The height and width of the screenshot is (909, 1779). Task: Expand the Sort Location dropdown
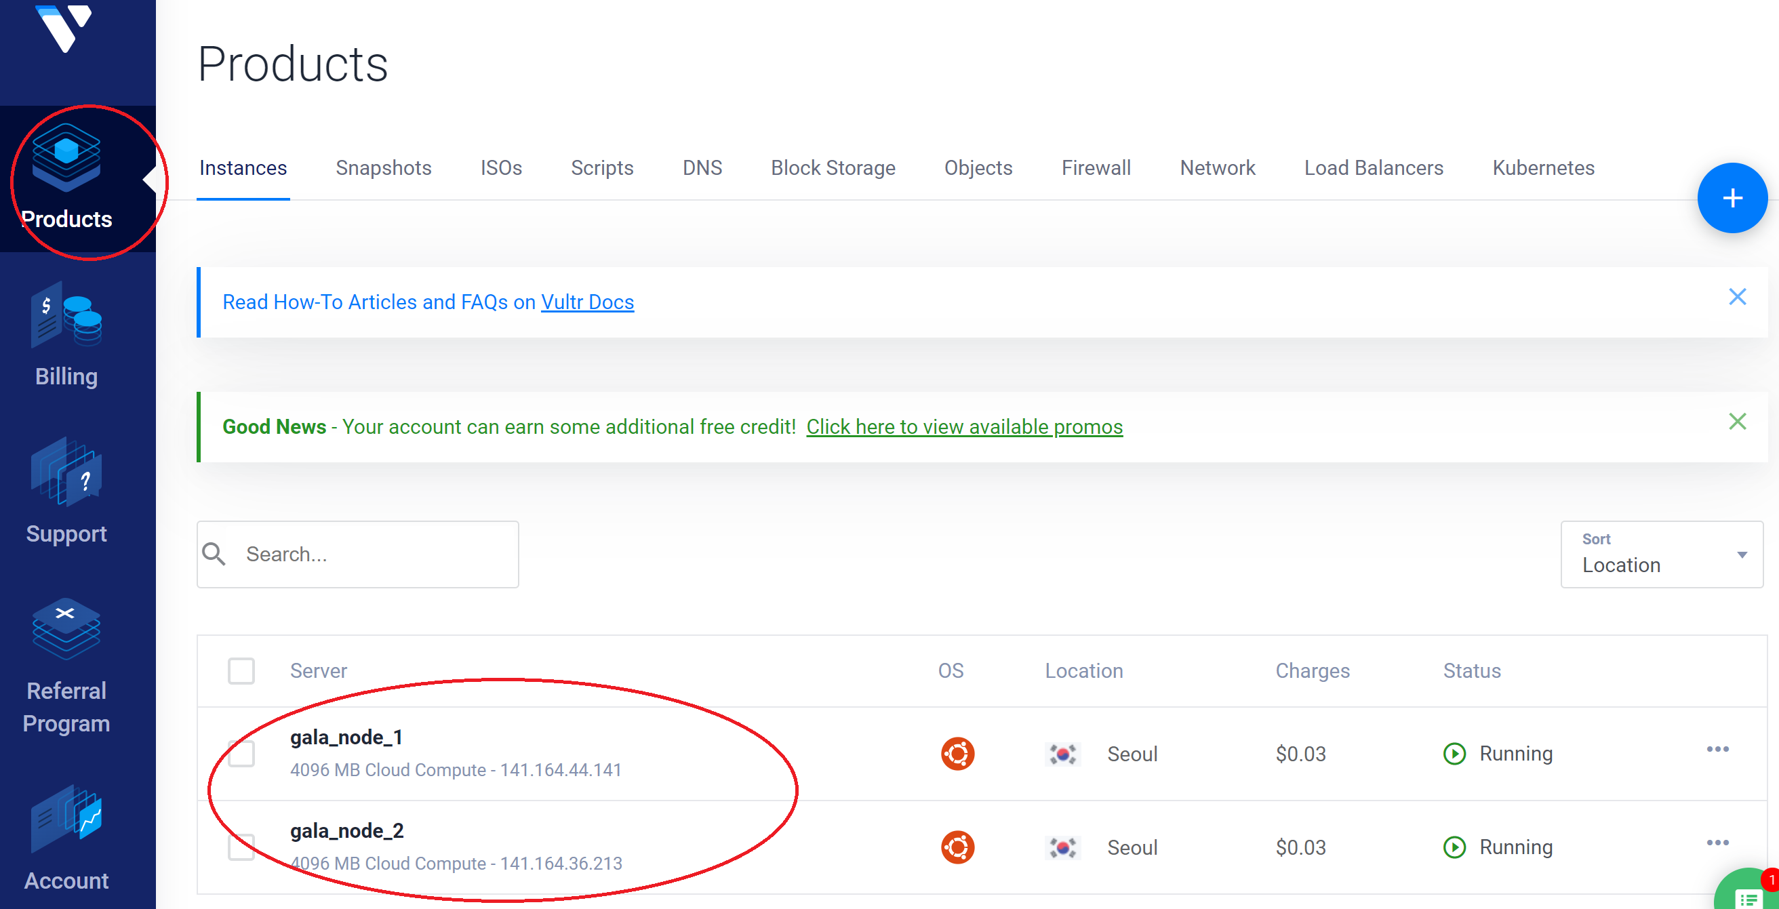[x=1661, y=554]
